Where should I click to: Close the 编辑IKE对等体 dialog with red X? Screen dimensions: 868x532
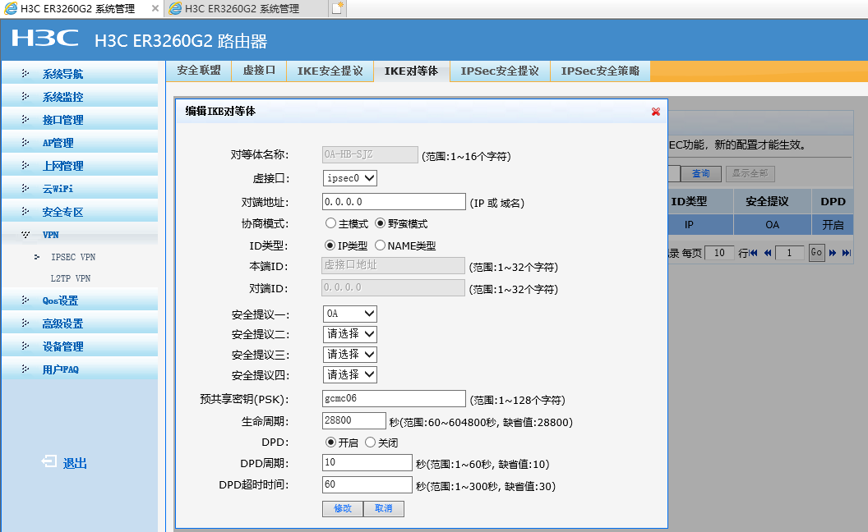655,112
